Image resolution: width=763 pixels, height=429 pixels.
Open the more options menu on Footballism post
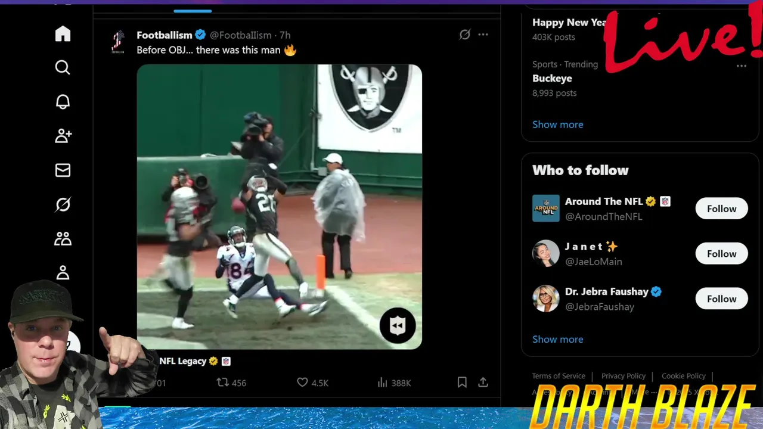pos(483,35)
